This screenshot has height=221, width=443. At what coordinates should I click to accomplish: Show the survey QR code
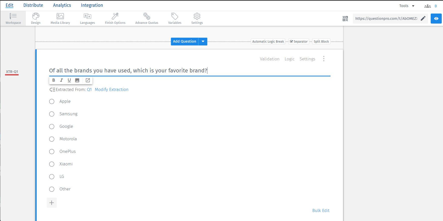tap(345, 19)
